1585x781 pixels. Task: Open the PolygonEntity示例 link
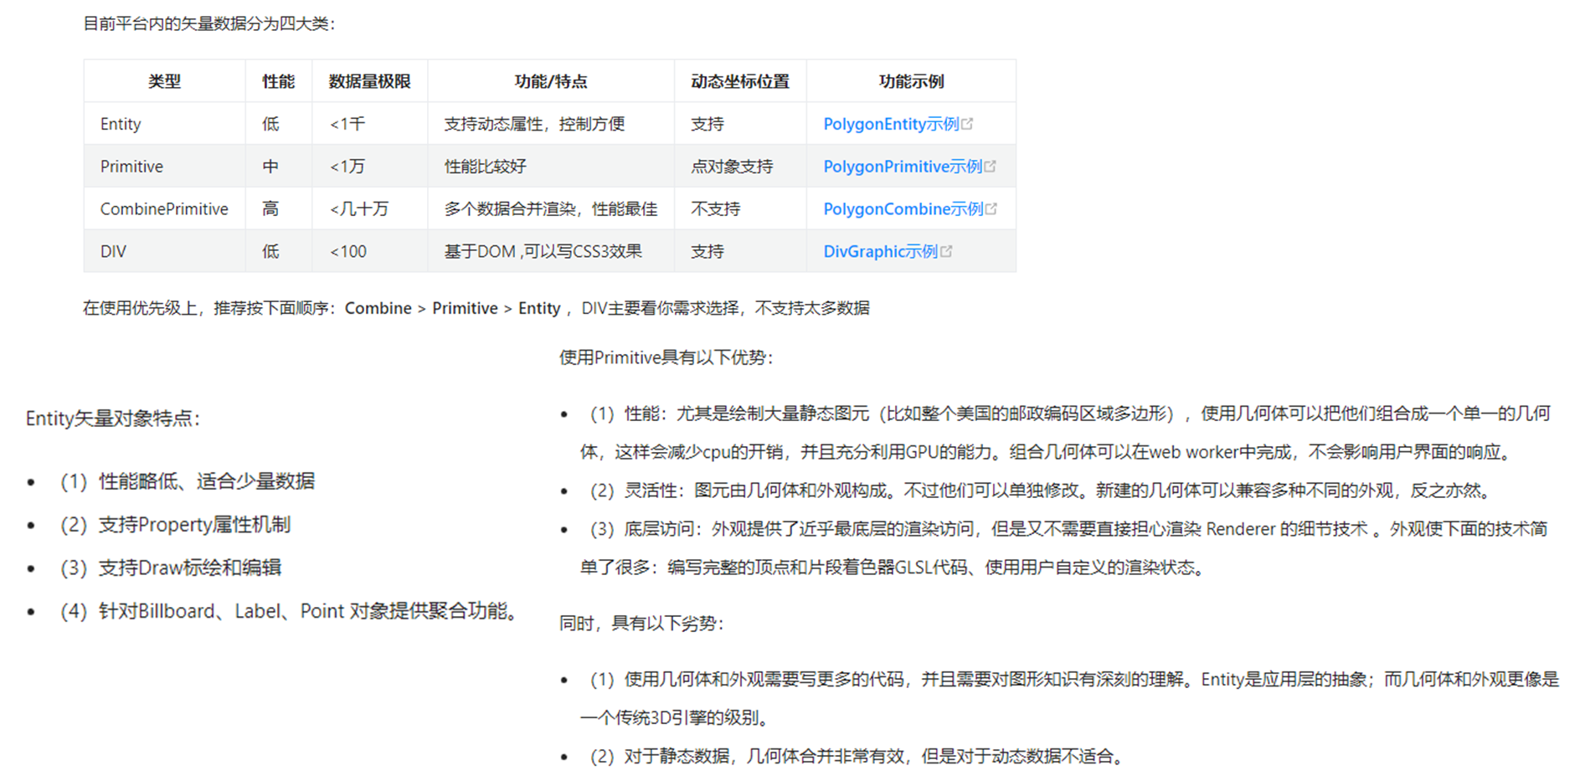click(890, 124)
